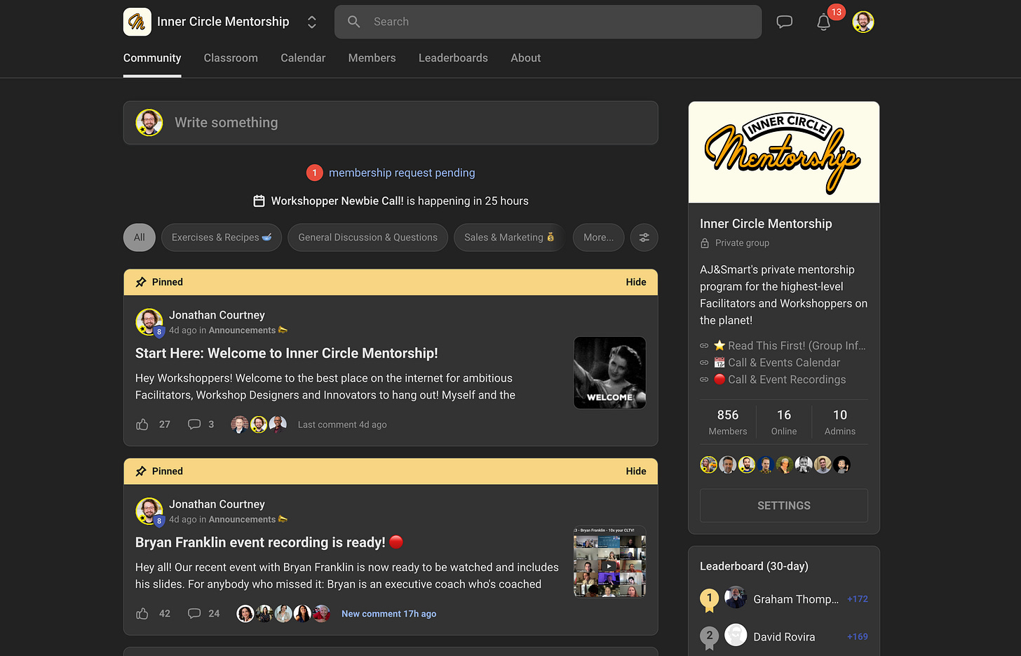This screenshot has width=1021, height=656.
Task: Open the Calendar tab
Action: click(303, 58)
